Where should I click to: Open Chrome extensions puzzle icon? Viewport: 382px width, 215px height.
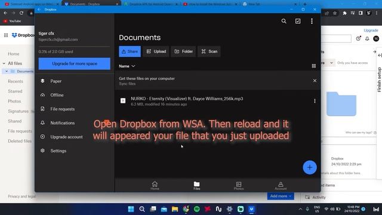pyautogui.click(x=344, y=13)
